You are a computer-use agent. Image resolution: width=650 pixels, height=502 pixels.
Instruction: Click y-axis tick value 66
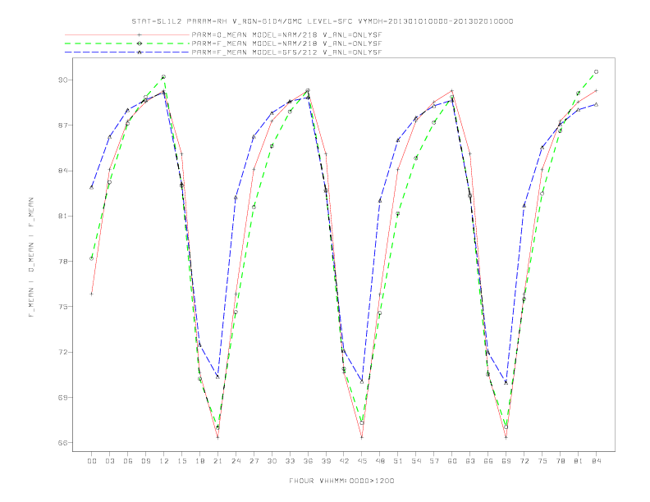(x=63, y=443)
